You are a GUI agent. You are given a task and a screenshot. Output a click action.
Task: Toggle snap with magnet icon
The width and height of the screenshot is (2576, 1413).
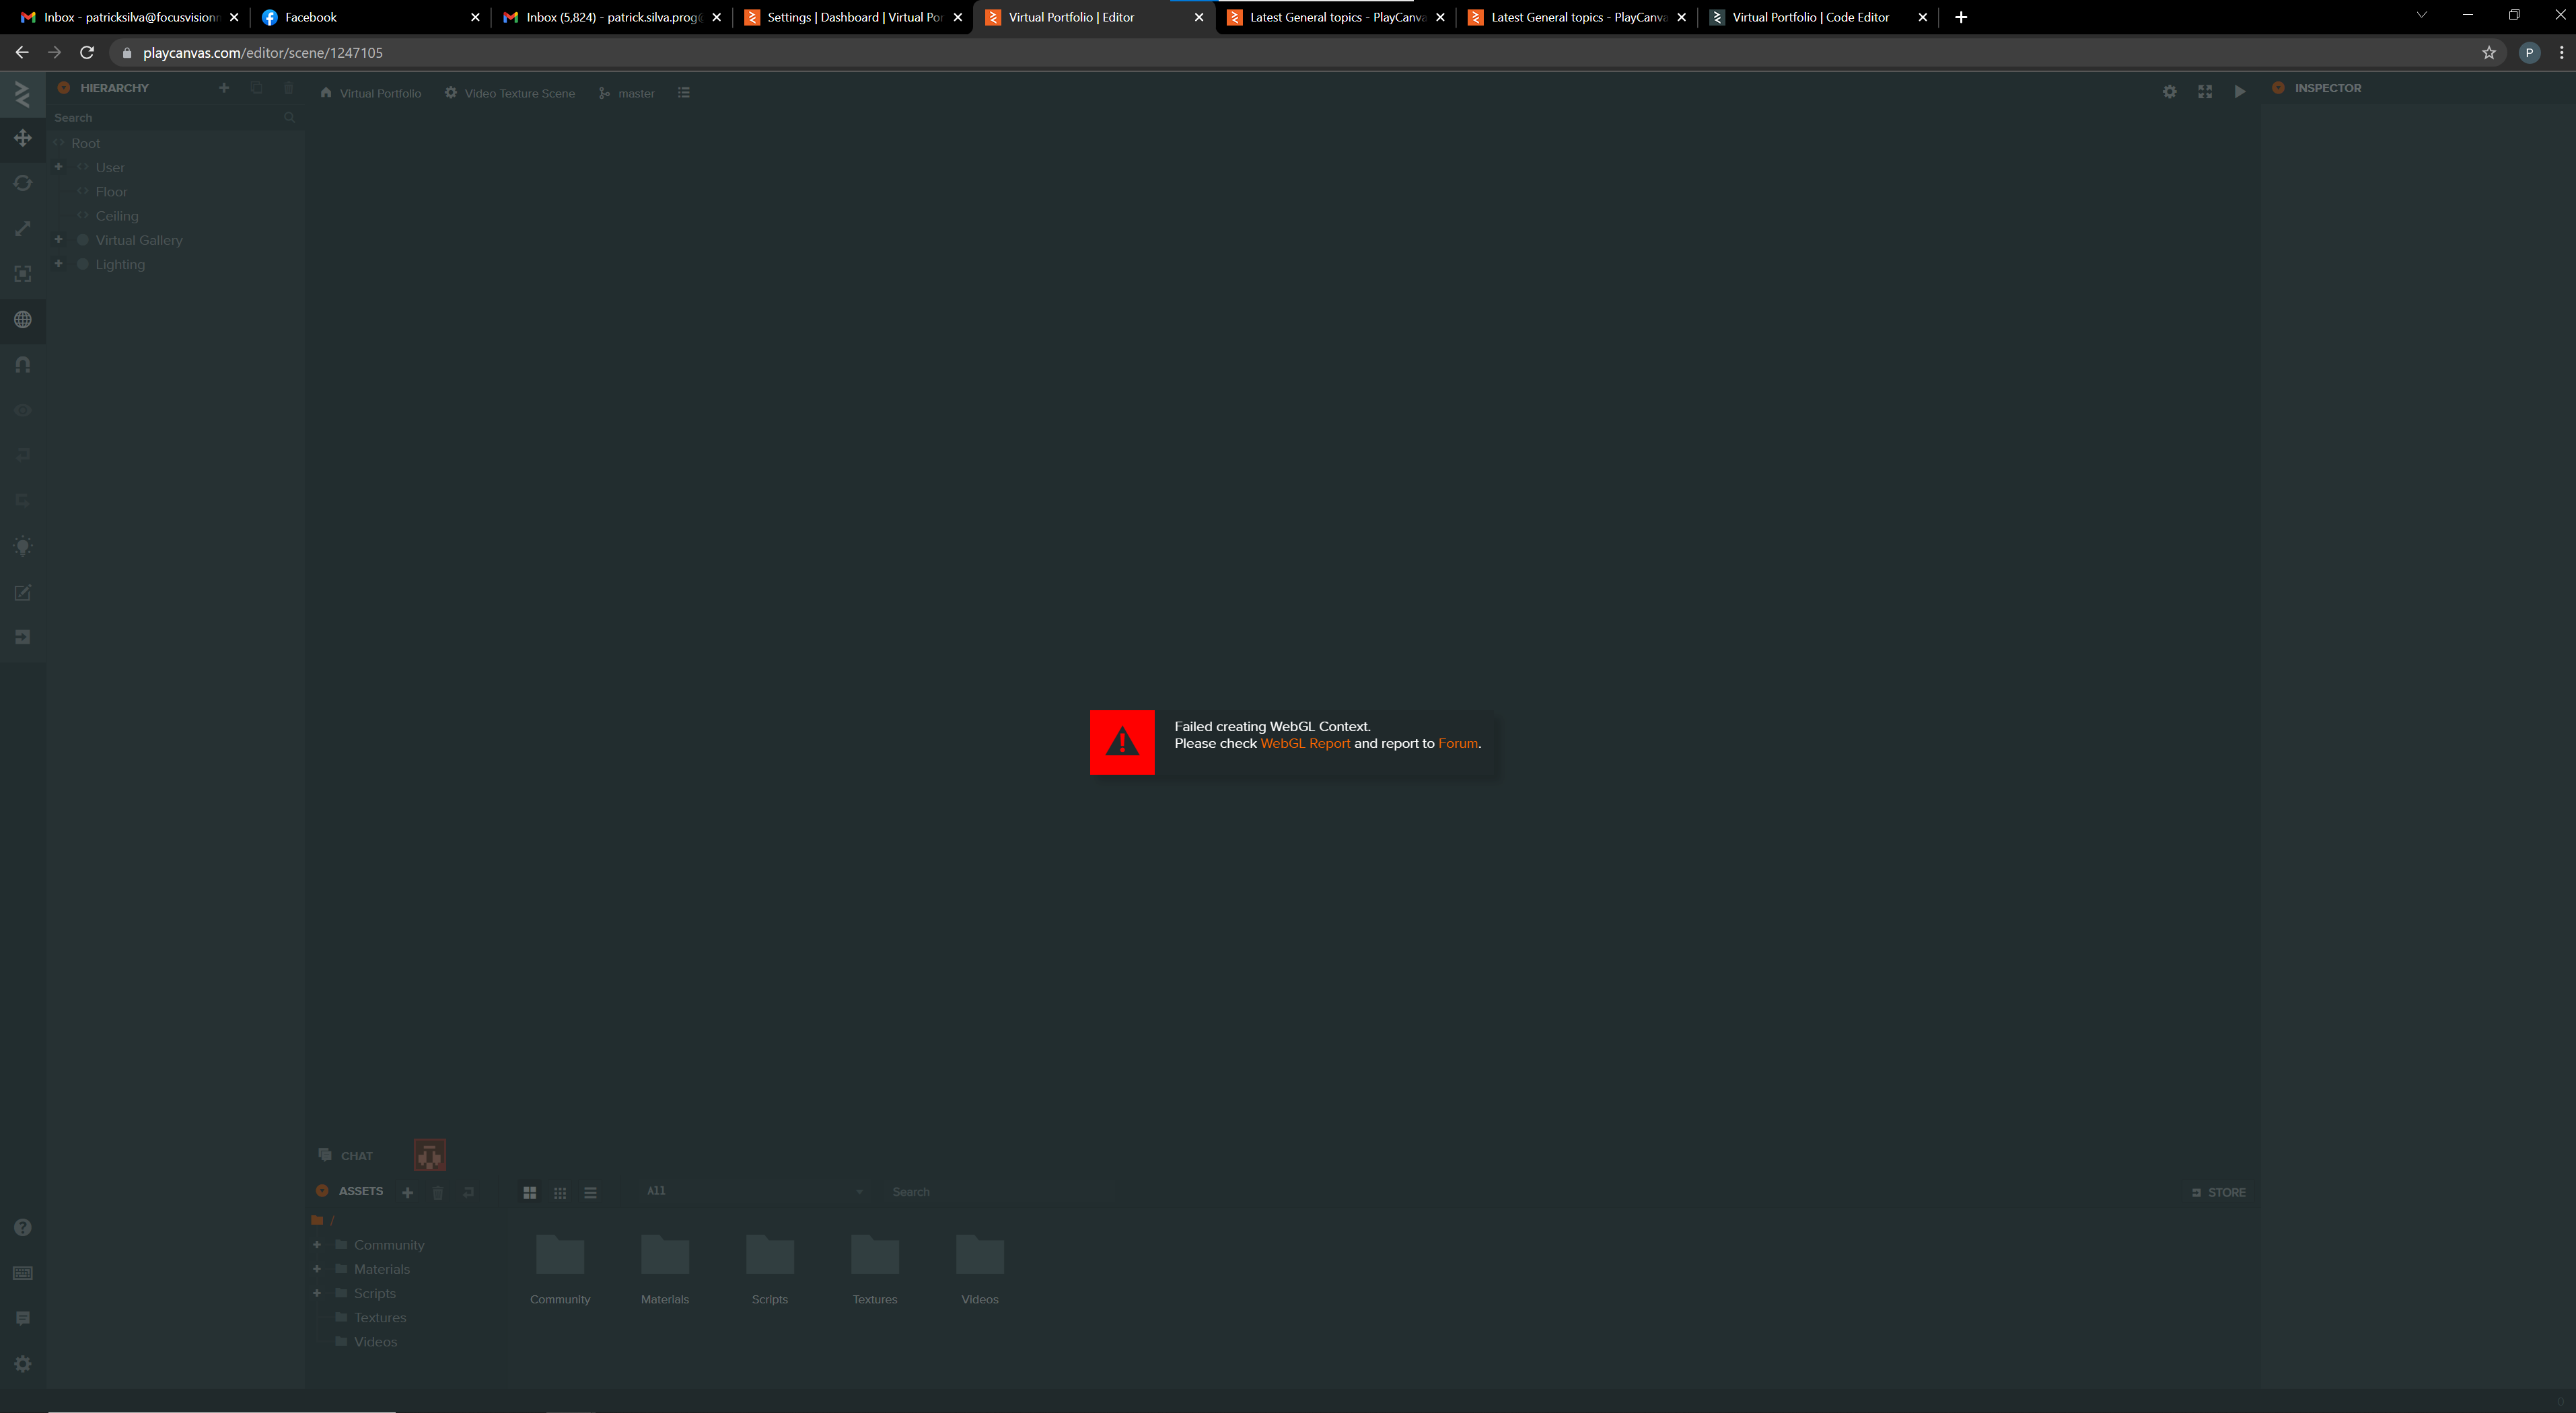click(x=23, y=365)
